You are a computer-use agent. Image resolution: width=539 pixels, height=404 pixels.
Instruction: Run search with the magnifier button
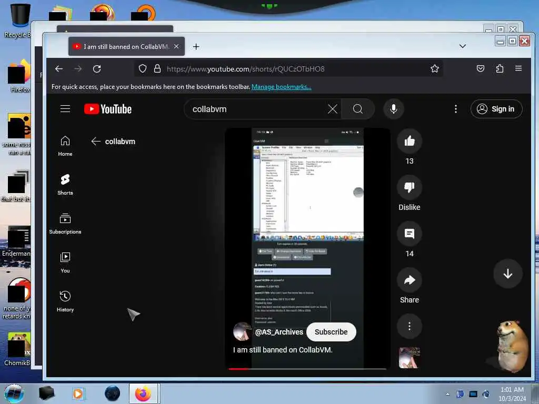358,109
